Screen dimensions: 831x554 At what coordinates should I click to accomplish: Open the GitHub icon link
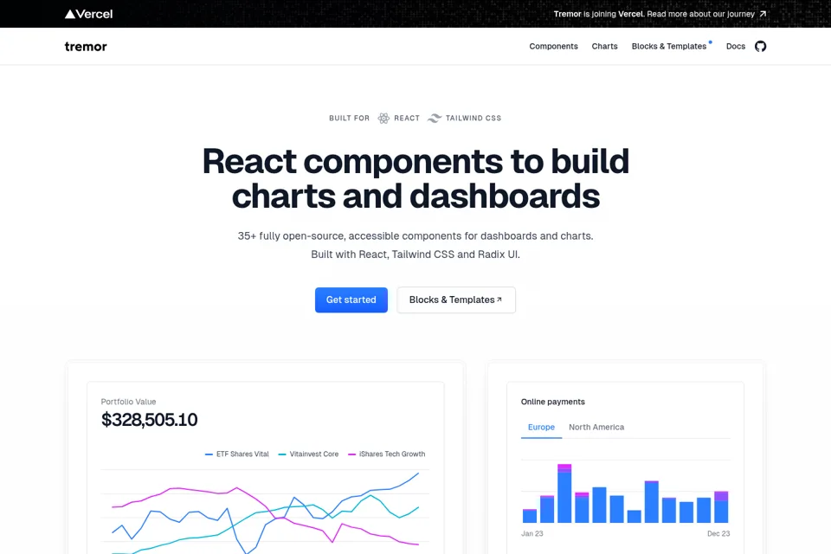click(761, 46)
